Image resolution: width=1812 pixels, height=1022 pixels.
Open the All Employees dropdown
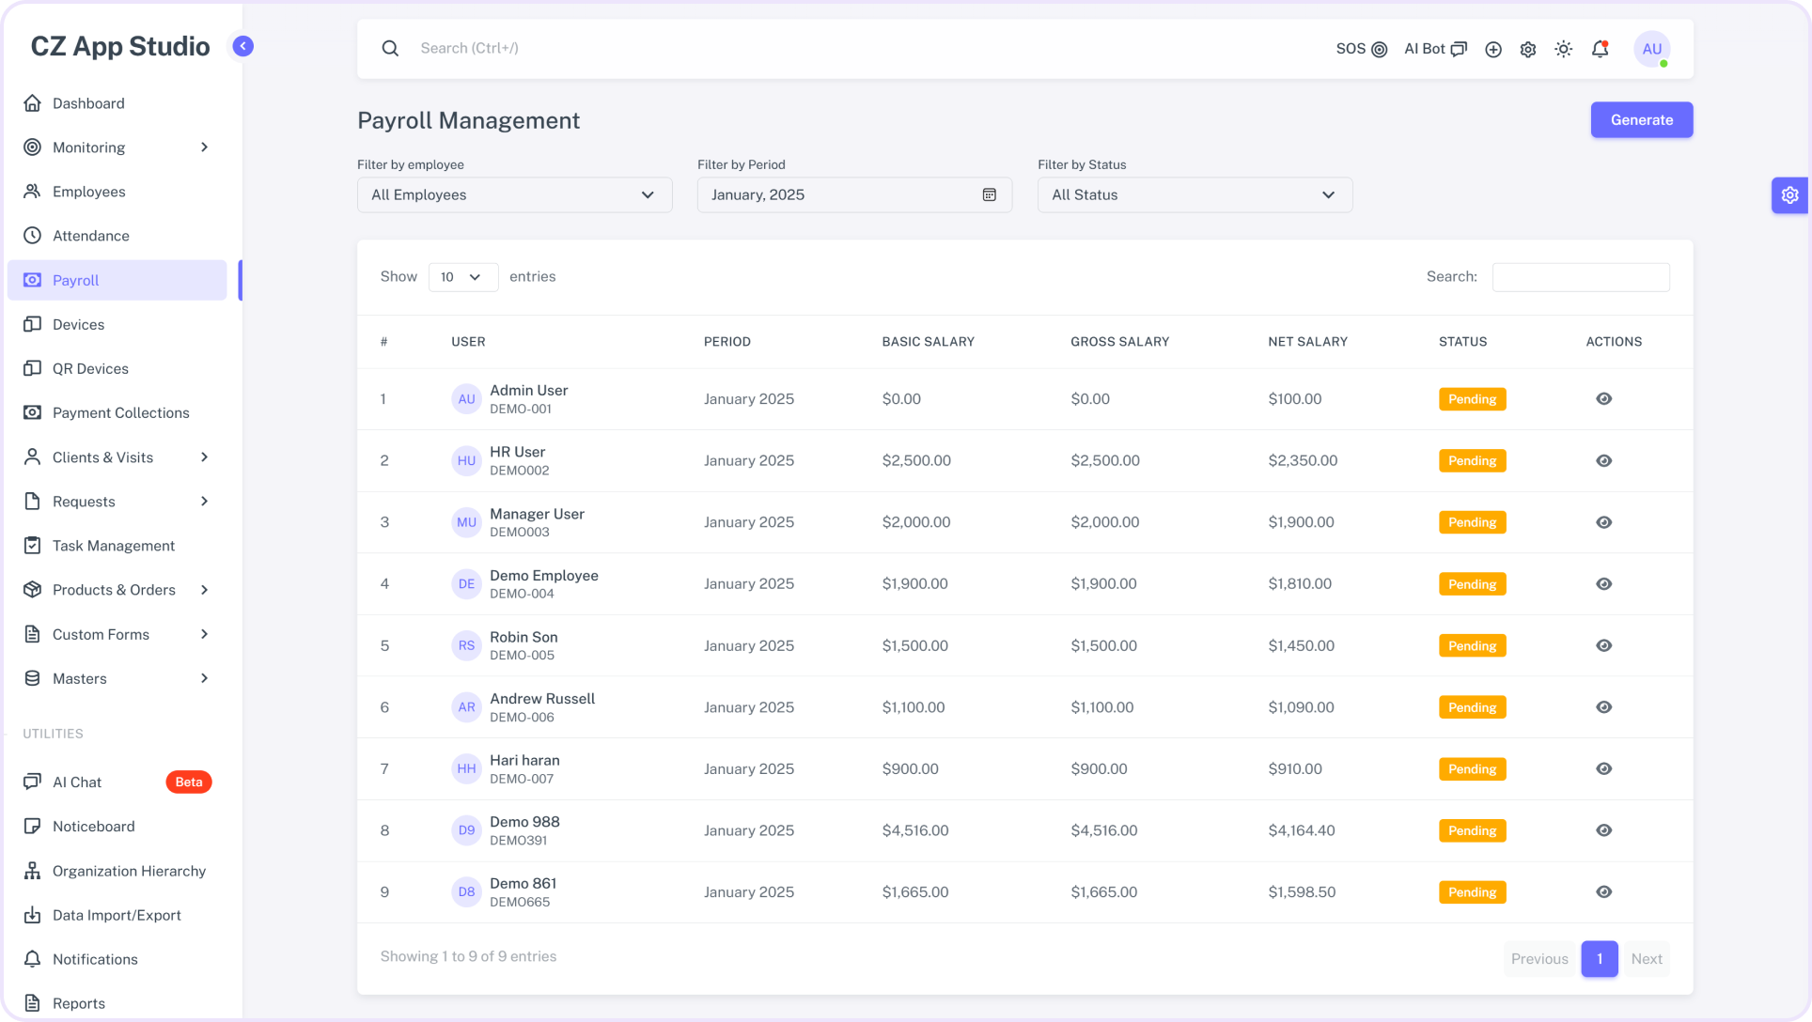[x=513, y=194]
